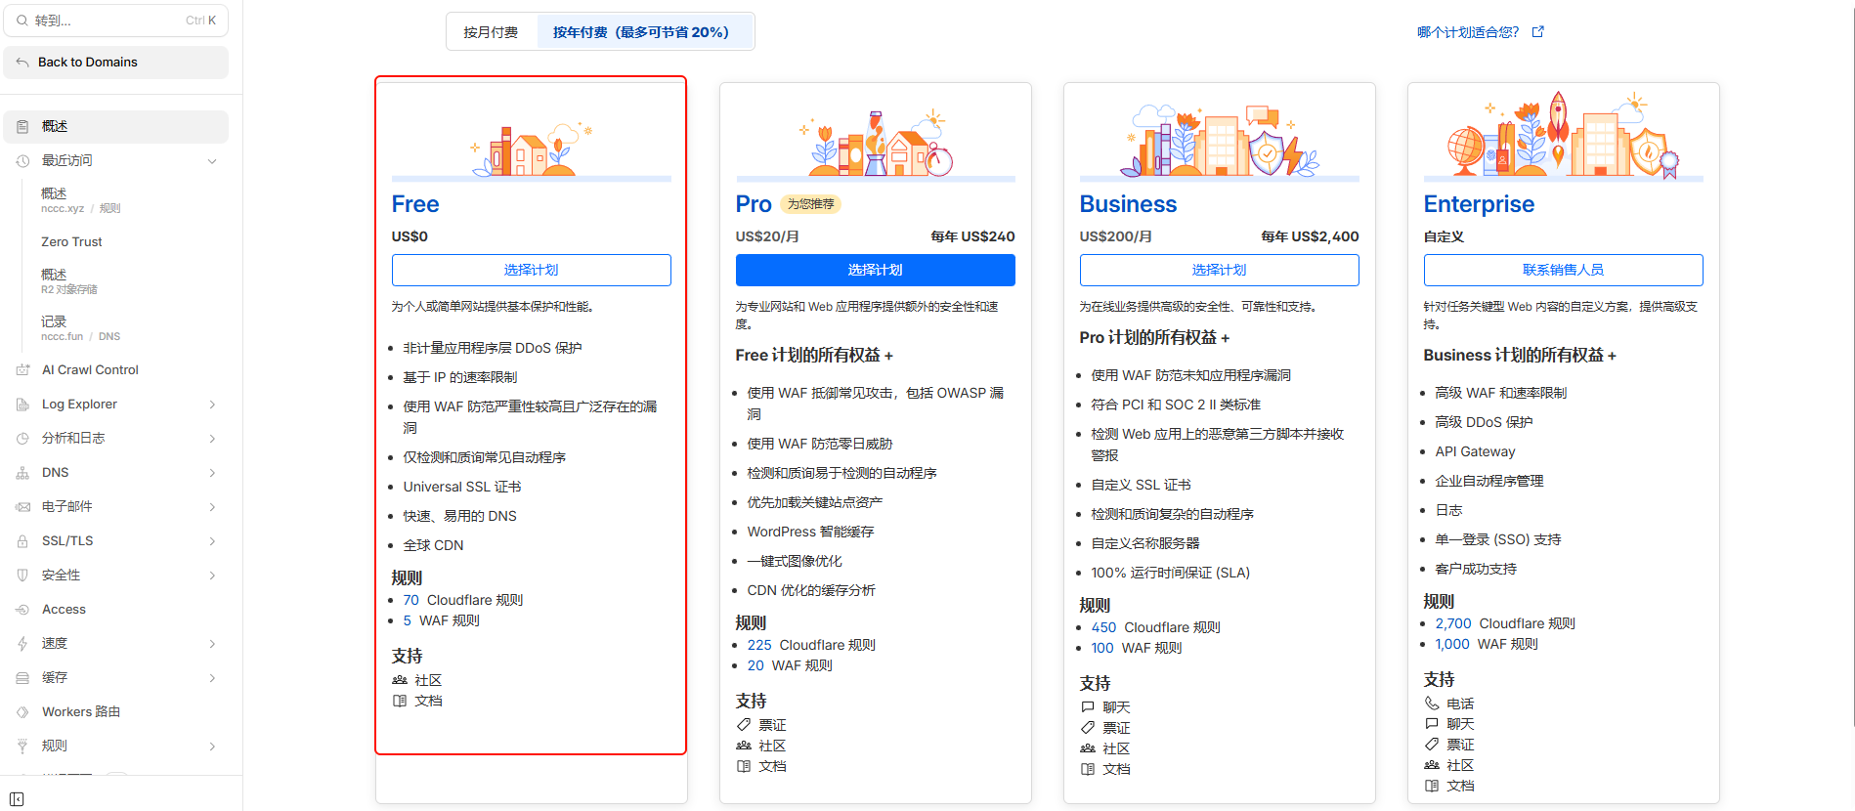Click the Access icon in sidebar

pos(22,610)
